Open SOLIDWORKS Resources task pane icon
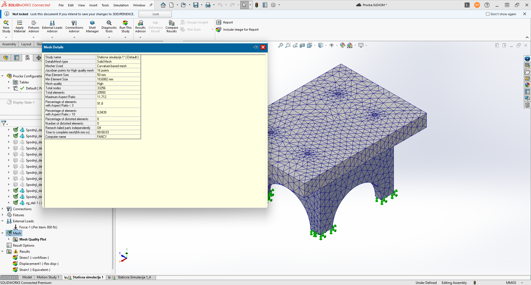This screenshot has height=285, width=531. tap(527, 59)
